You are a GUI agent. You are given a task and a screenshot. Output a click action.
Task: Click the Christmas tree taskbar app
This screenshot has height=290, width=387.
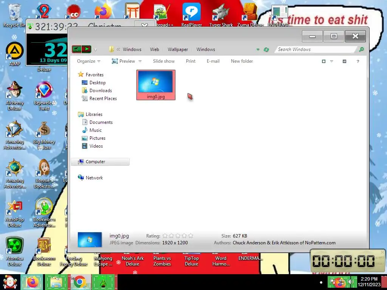[103, 282]
